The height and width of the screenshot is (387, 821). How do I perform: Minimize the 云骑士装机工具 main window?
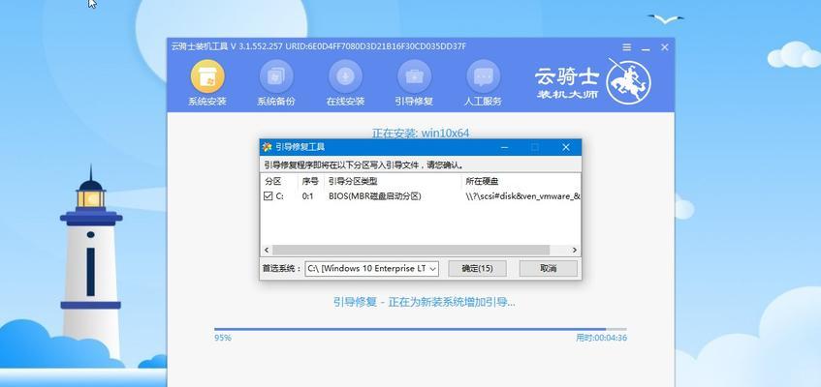tap(646, 47)
